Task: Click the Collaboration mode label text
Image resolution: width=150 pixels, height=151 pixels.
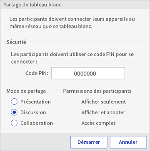Action: [37, 123]
